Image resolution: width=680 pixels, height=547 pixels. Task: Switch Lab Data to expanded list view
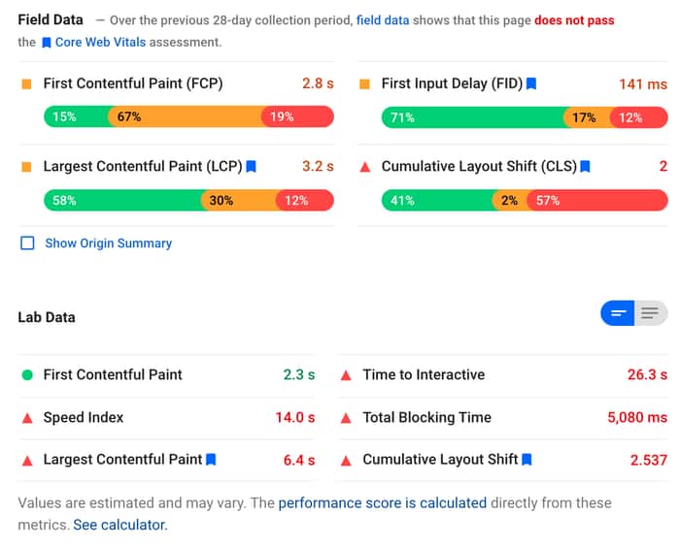(x=650, y=312)
